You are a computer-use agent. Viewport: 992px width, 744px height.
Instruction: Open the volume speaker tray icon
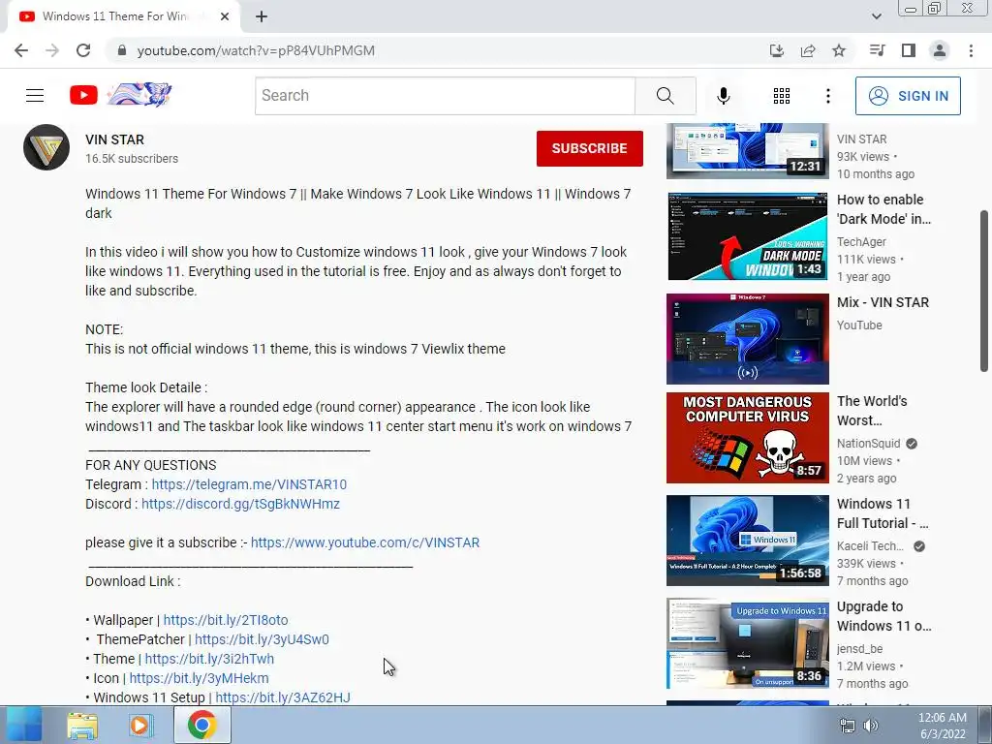871,726
